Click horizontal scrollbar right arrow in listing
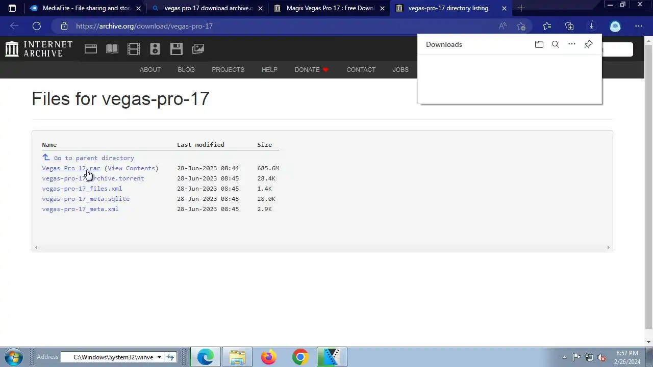 point(608,248)
